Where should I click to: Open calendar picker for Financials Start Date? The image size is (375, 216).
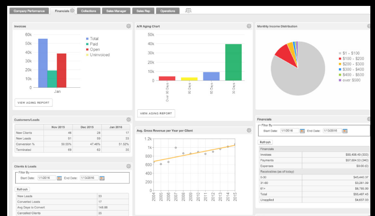click(302, 131)
